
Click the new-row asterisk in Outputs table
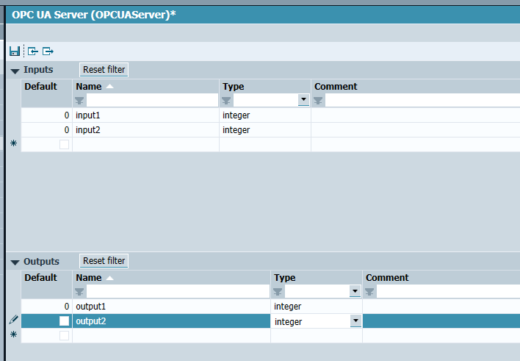coord(14,334)
